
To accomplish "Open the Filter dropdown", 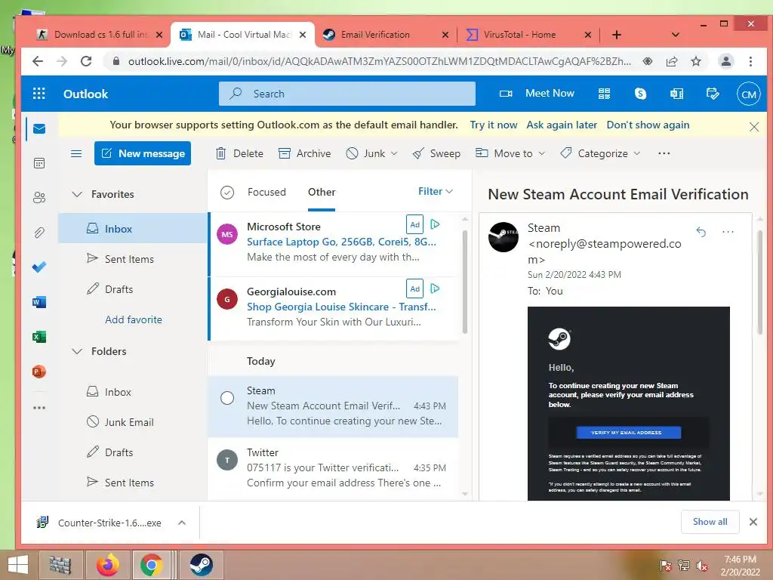I will 436,191.
